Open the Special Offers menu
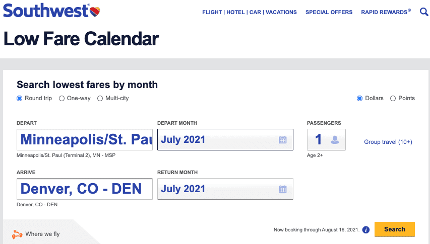Screen dimensions: 430x244 coord(329,12)
